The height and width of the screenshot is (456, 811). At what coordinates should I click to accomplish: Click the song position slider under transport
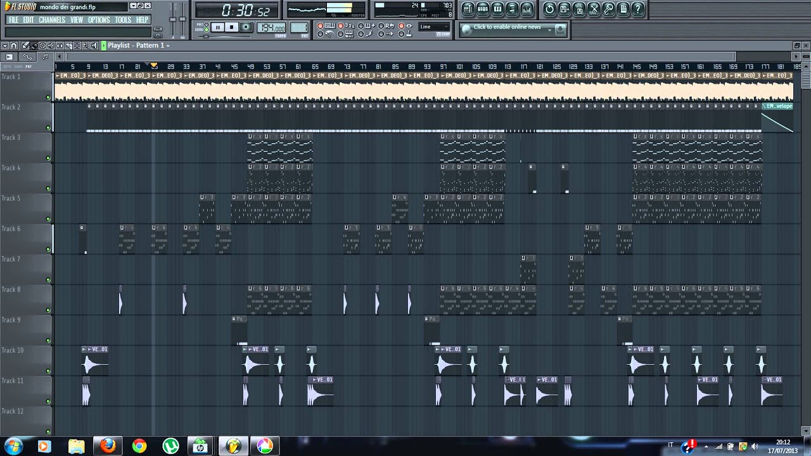(225, 36)
